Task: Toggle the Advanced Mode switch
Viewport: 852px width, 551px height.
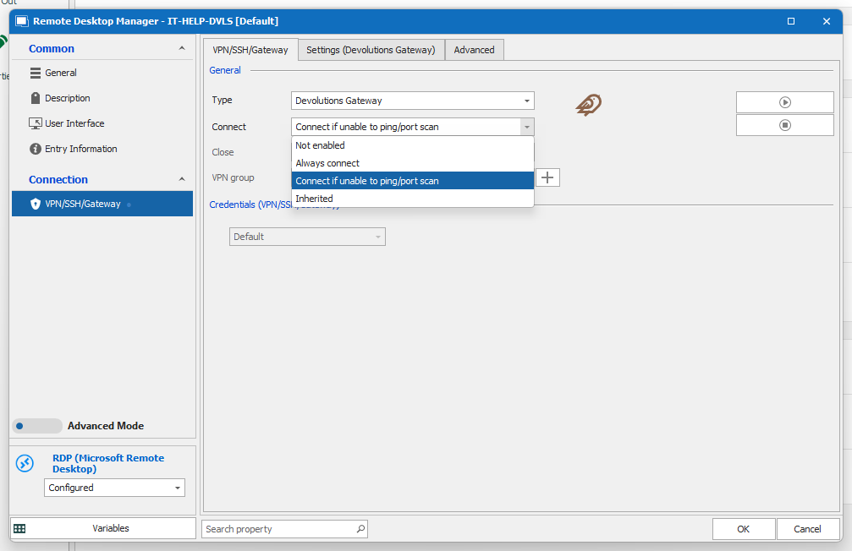Action: [37, 426]
